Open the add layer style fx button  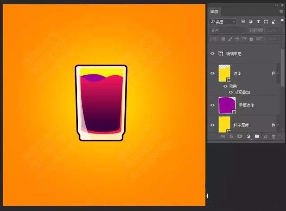[x=231, y=137]
